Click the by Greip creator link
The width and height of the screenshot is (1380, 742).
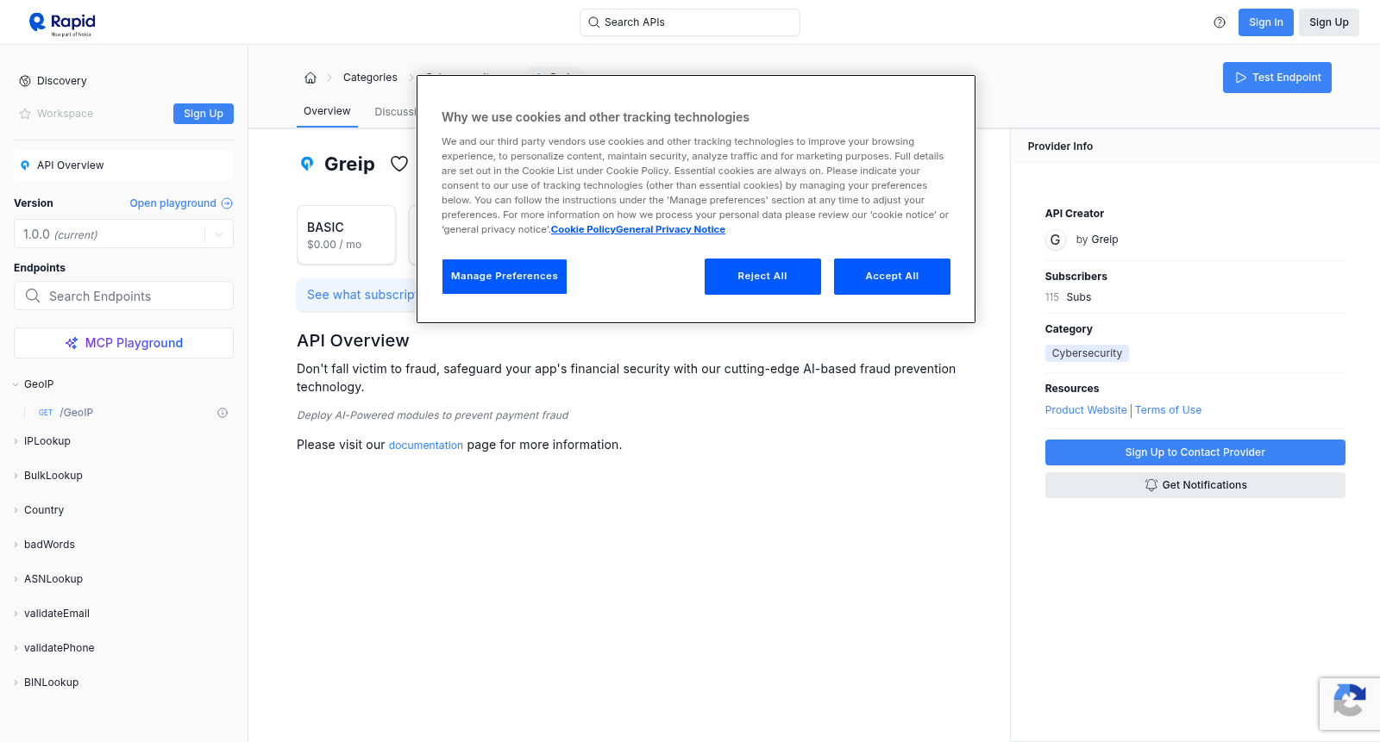coord(1097,240)
